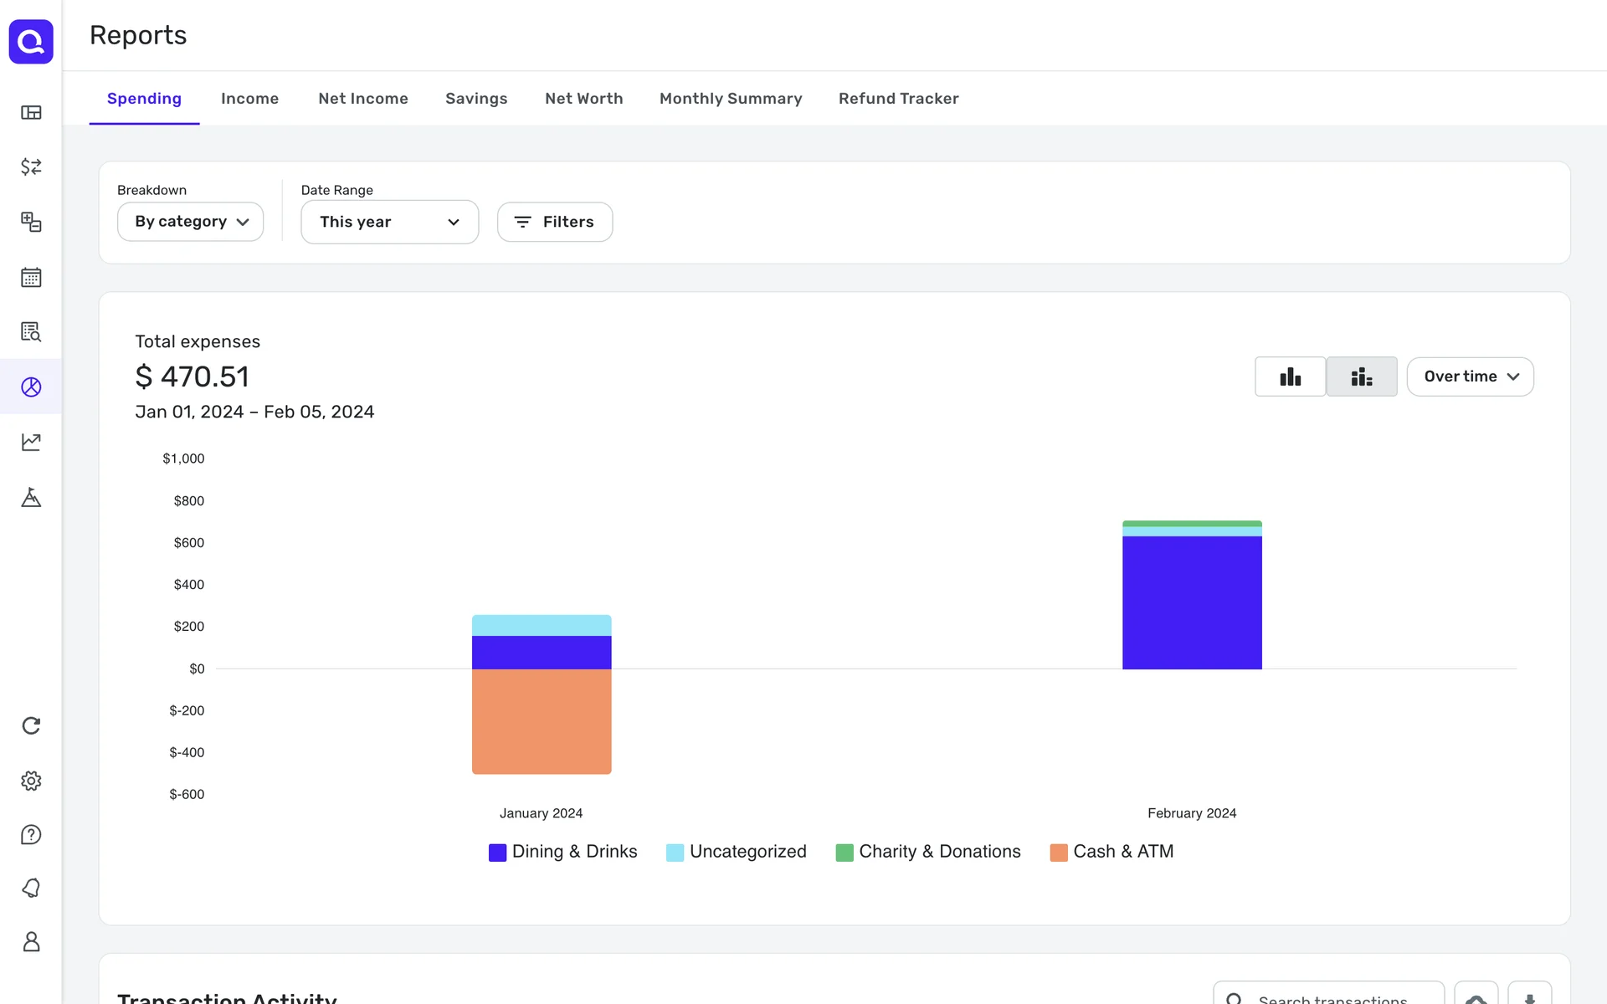The image size is (1607, 1004).
Task: Click the dashboard grid icon in sidebar
Action: pyautogui.click(x=31, y=112)
